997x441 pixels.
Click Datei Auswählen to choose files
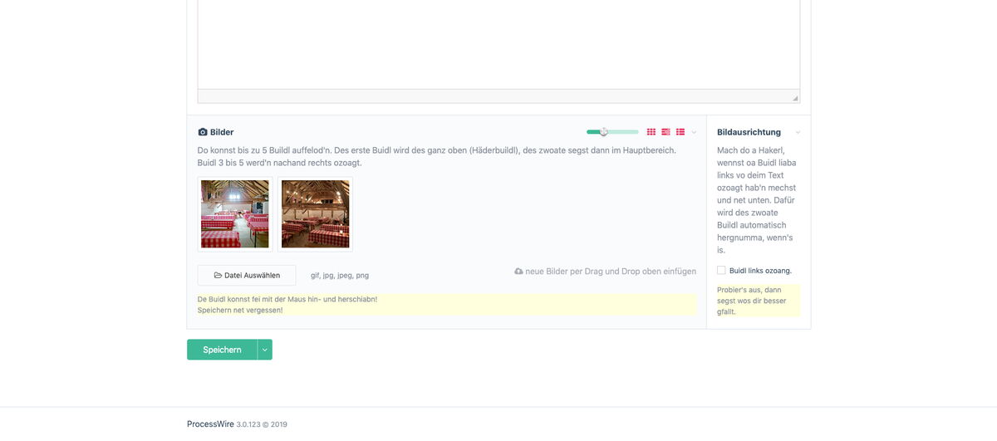click(x=247, y=275)
